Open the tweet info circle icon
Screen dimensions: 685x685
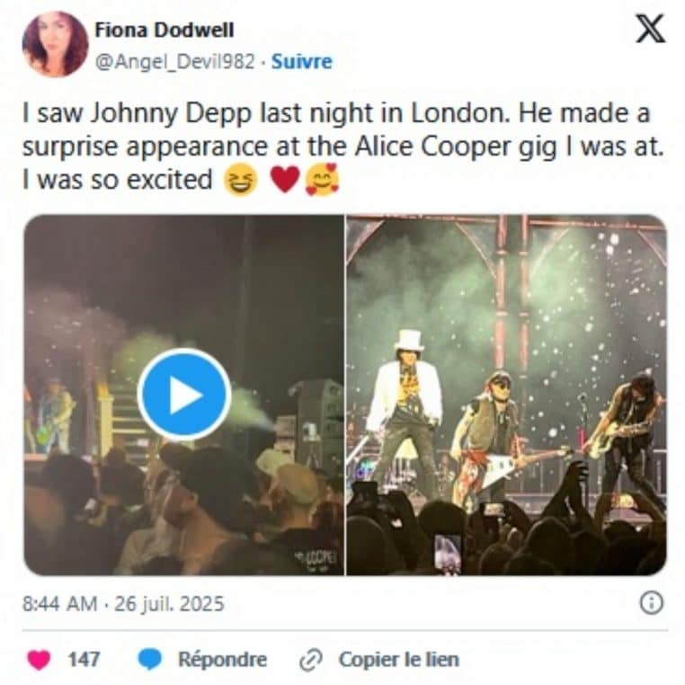click(651, 603)
